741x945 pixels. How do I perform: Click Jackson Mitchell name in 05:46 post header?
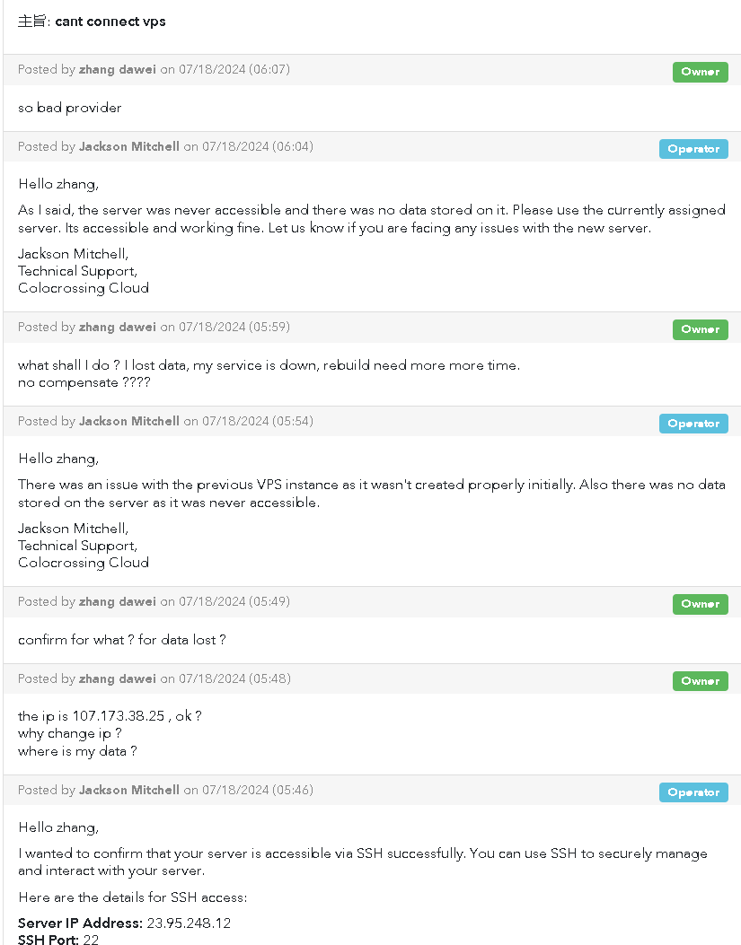tap(129, 790)
